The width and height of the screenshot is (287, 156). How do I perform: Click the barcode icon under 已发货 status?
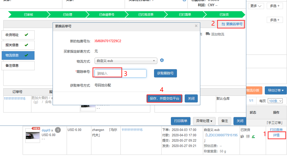248,136
